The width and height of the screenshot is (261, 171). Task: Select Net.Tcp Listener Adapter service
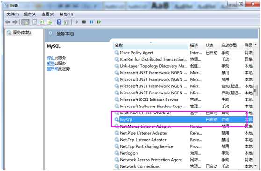pyautogui.click(x=183, y=140)
